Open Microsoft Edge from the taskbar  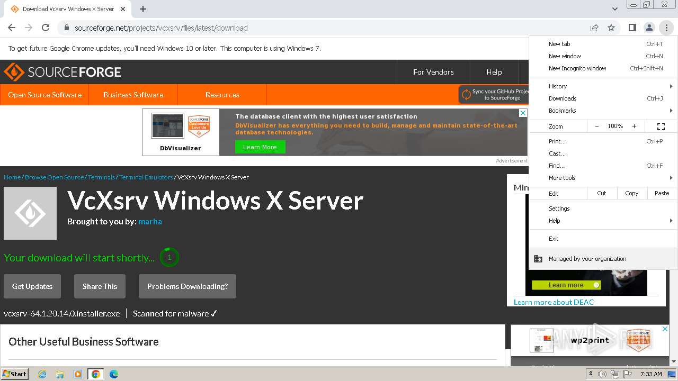(x=114, y=374)
